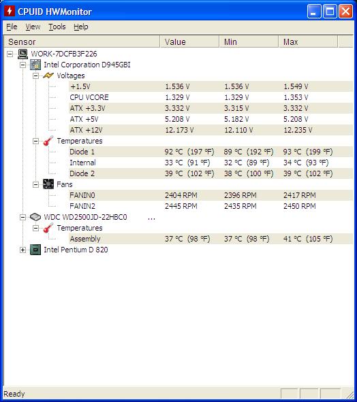This screenshot has height=402, width=357.
Task: Open the View menu
Action: (33, 27)
